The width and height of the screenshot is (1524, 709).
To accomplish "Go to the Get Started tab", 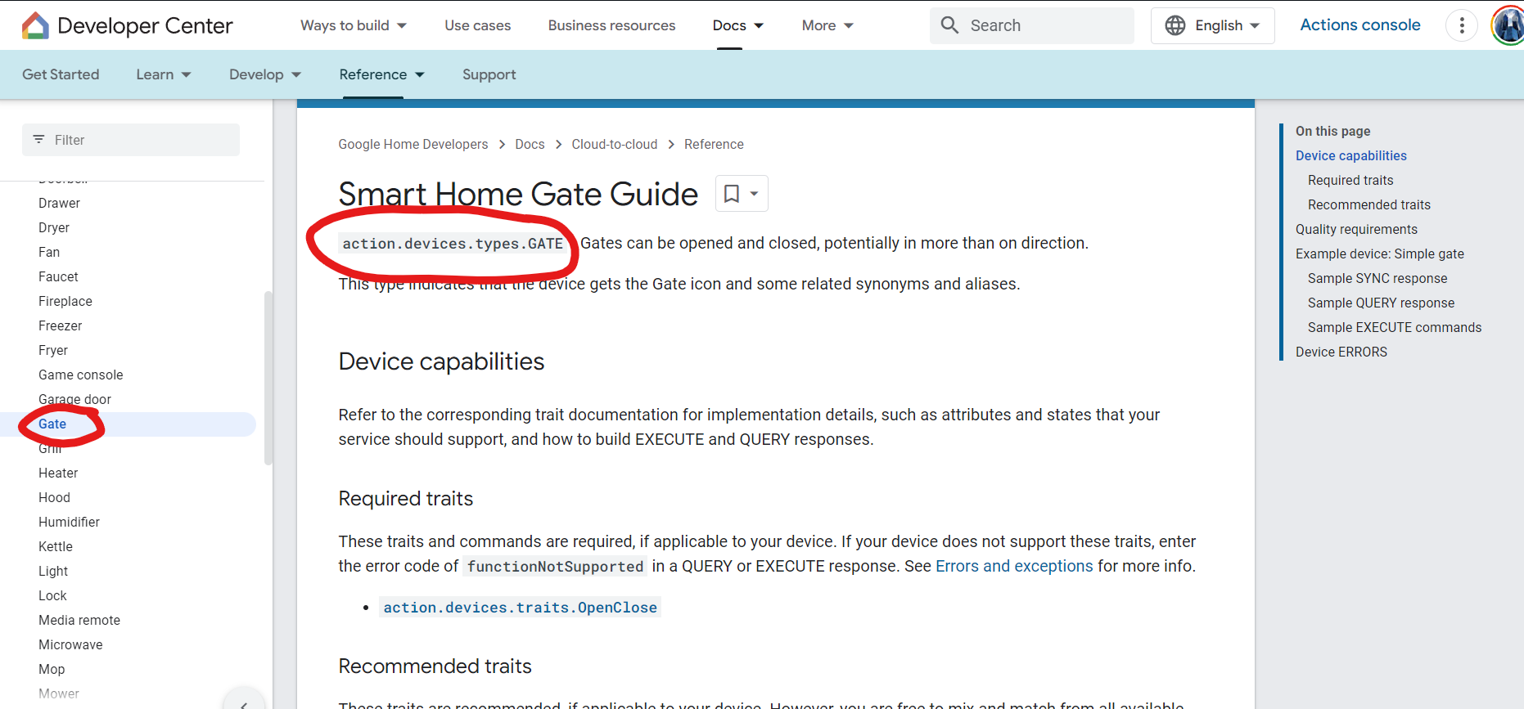I will tap(61, 74).
